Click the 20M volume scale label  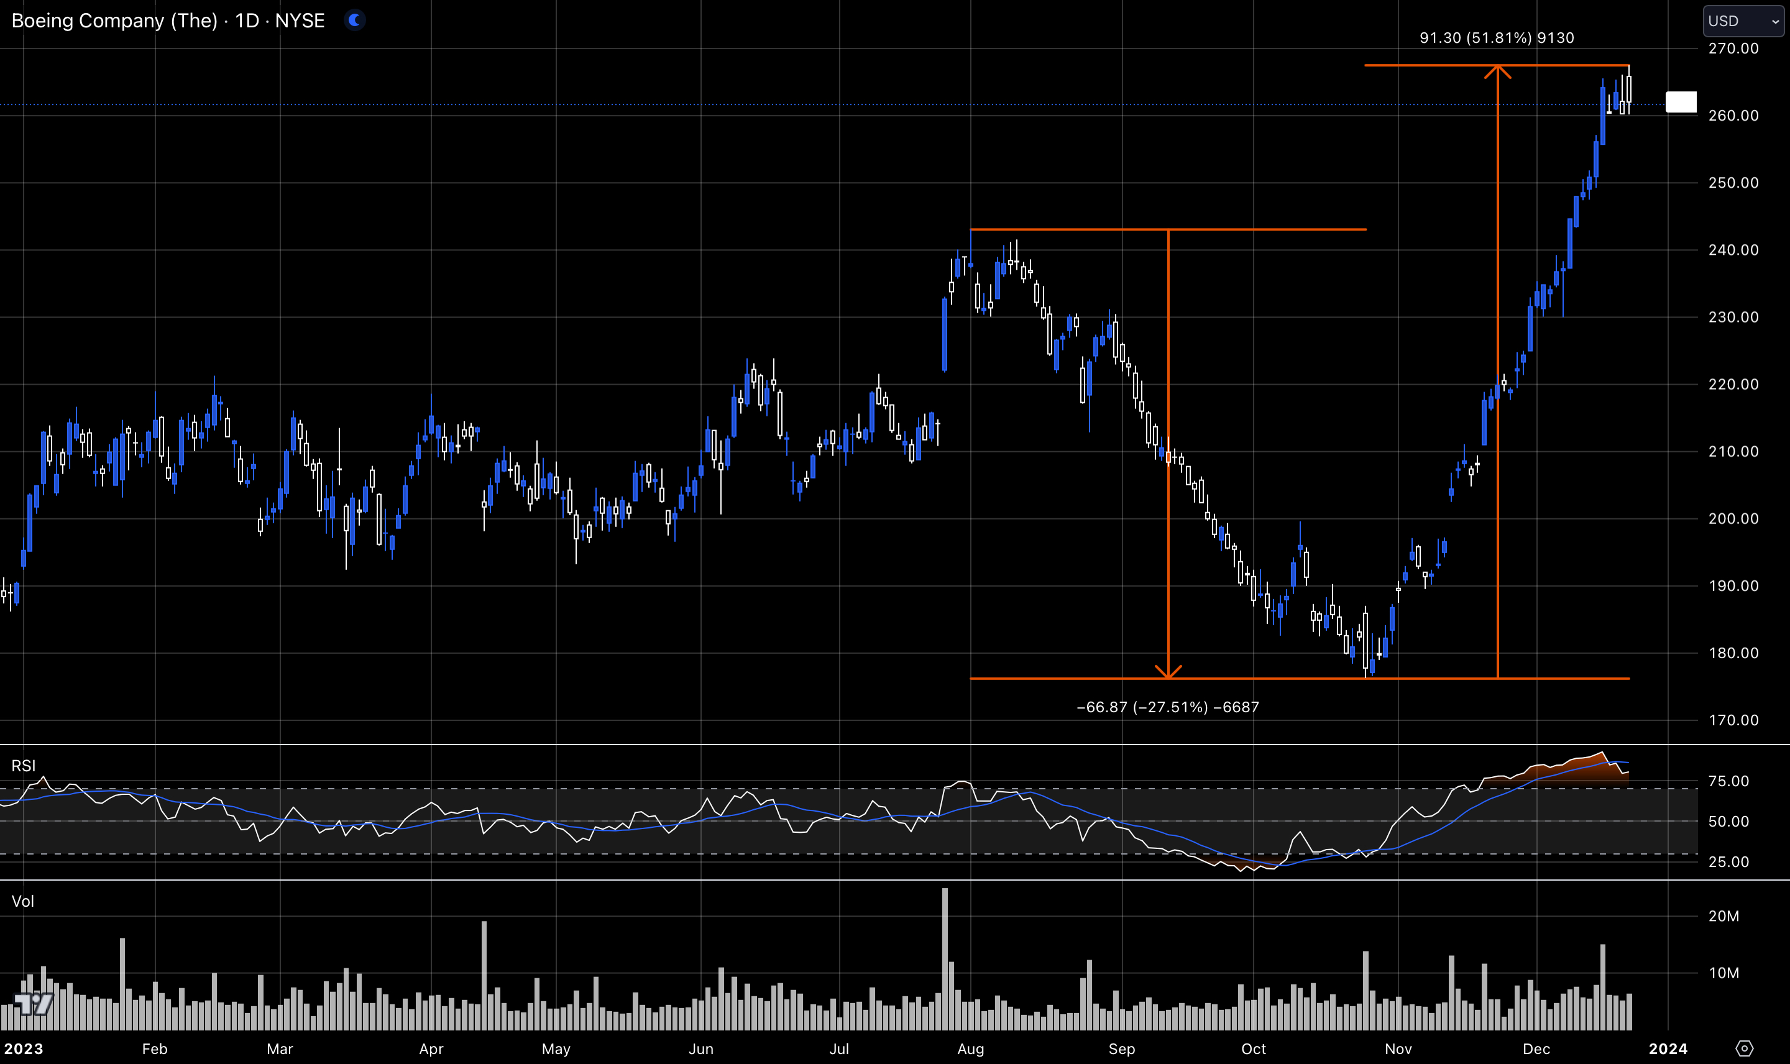click(x=1723, y=916)
